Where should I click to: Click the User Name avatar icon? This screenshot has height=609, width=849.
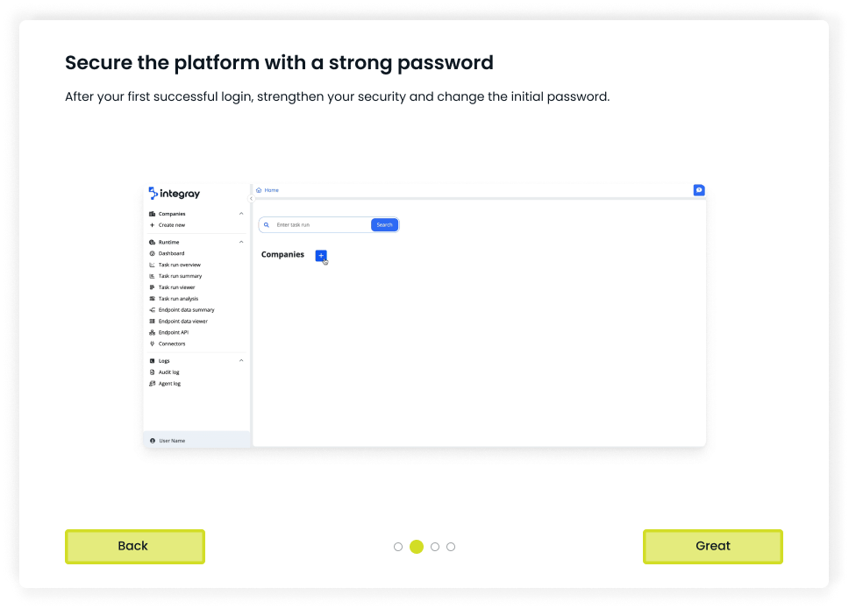[153, 441]
